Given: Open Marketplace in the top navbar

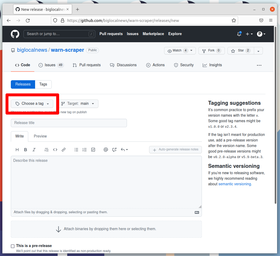Looking at the screenshot, I should [x=153, y=34].
